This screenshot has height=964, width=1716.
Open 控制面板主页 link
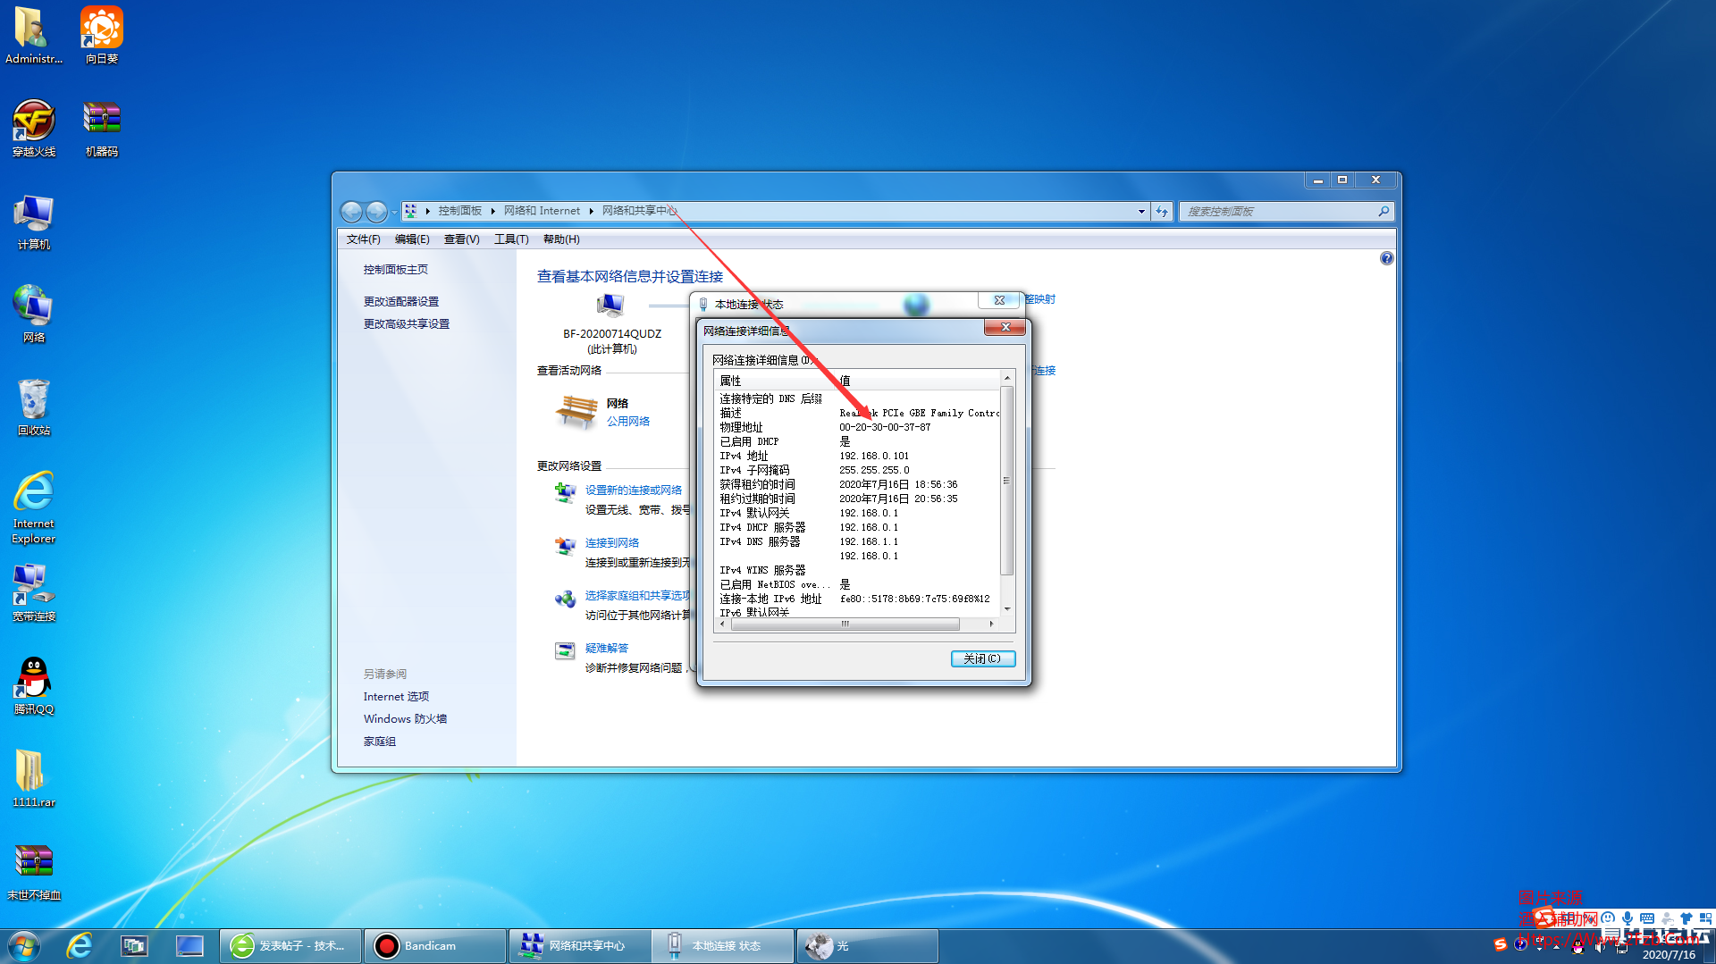pyautogui.click(x=395, y=270)
